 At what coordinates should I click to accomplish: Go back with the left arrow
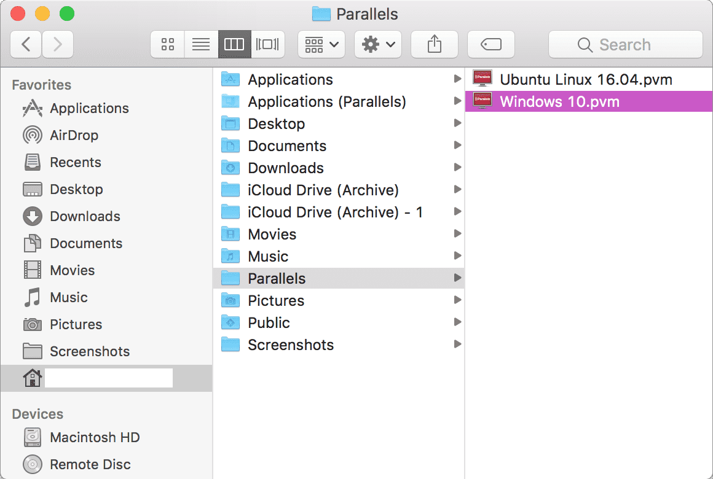coord(26,44)
